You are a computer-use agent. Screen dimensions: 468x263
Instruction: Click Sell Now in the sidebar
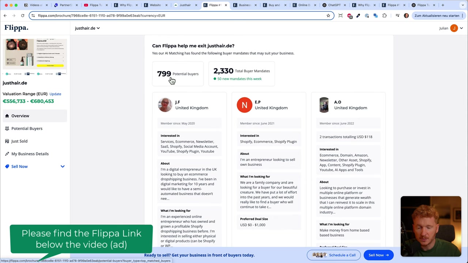[19, 167]
